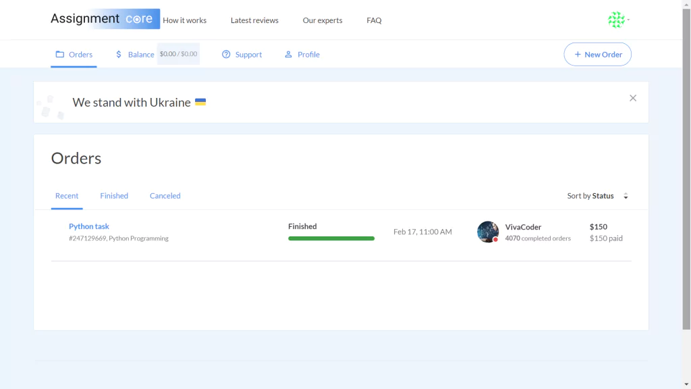Go to Our experts page
The image size is (691, 389).
pyautogui.click(x=323, y=20)
